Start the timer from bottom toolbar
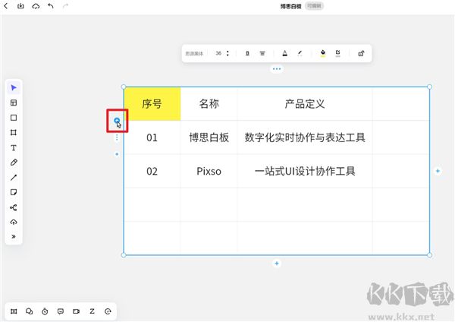Image resolution: width=455 pixels, height=322 pixels. pyautogui.click(x=45, y=311)
